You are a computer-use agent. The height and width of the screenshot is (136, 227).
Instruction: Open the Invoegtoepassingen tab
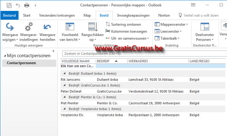pyautogui.click(x=133, y=15)
